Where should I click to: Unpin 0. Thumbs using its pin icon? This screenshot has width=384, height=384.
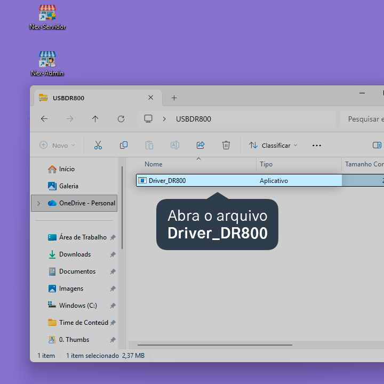point(113,340)
